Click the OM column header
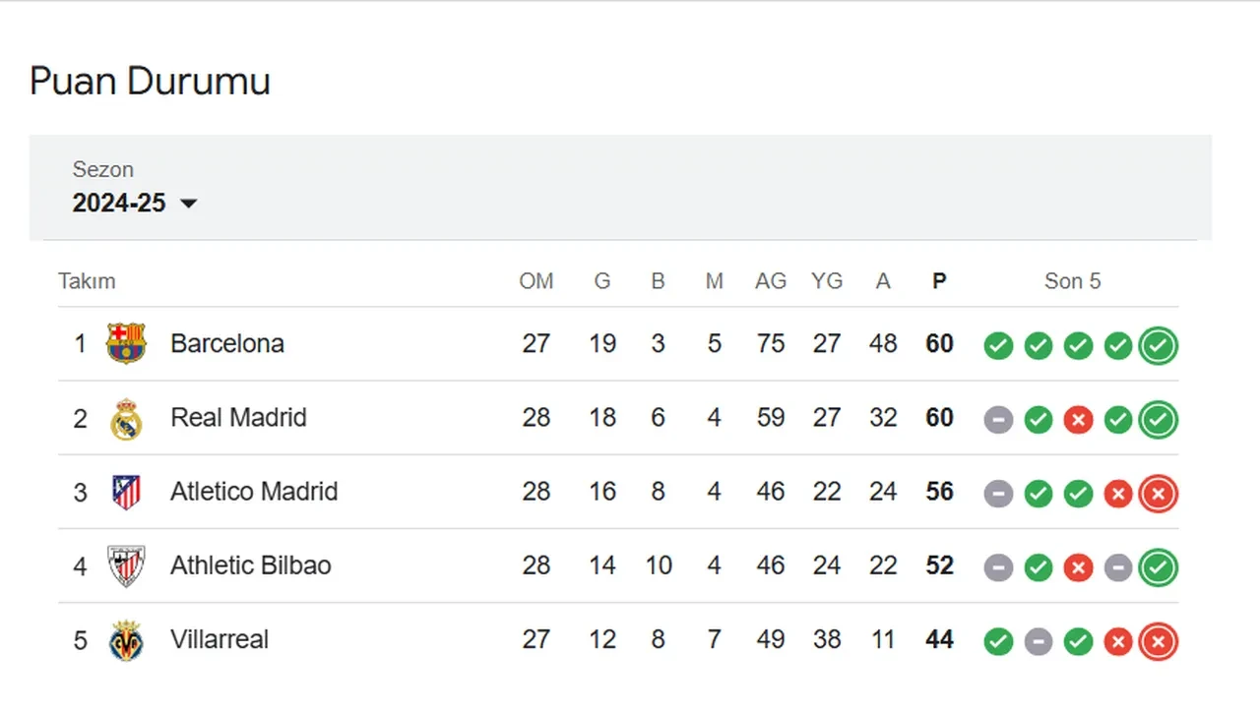1260x712 pixels. point(536,281)
